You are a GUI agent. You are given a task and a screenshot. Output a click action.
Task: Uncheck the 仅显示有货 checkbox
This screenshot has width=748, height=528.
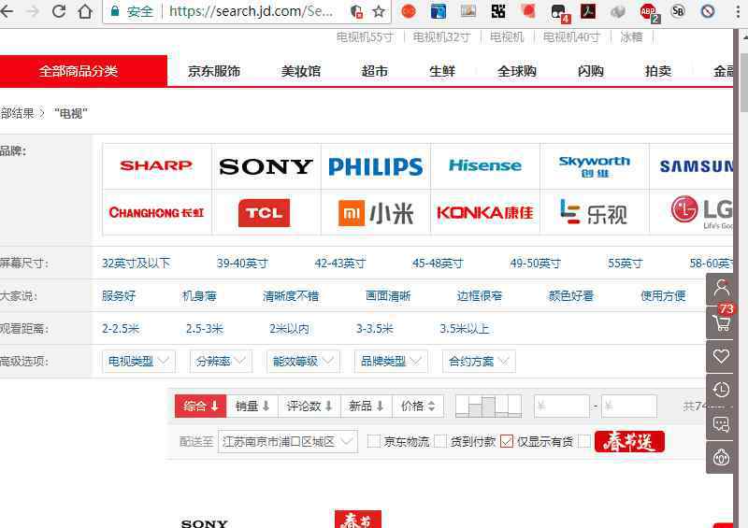(507, 442)
